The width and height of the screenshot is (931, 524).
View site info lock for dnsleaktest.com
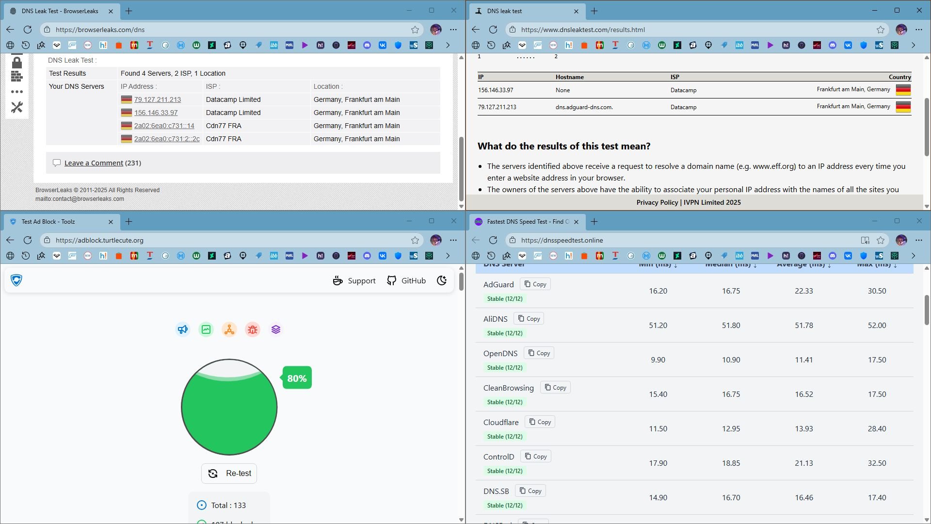[x=513, y=30]
